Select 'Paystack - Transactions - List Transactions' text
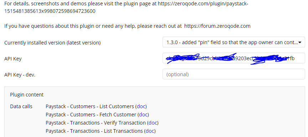Viewport: 308px width, 137px height. point(94,131)
